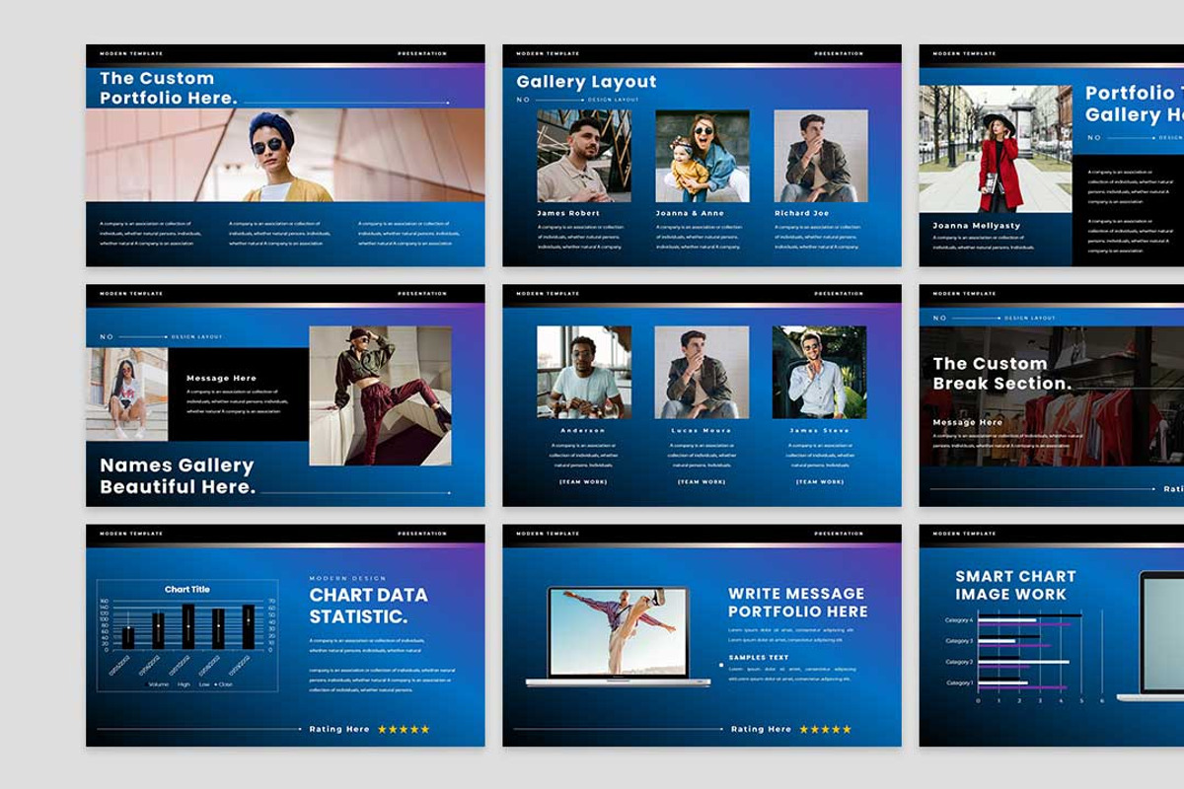Screen dimensions: 1184x789
Task: Click the woman in plaid pants photo
Action: coord(381,395)
